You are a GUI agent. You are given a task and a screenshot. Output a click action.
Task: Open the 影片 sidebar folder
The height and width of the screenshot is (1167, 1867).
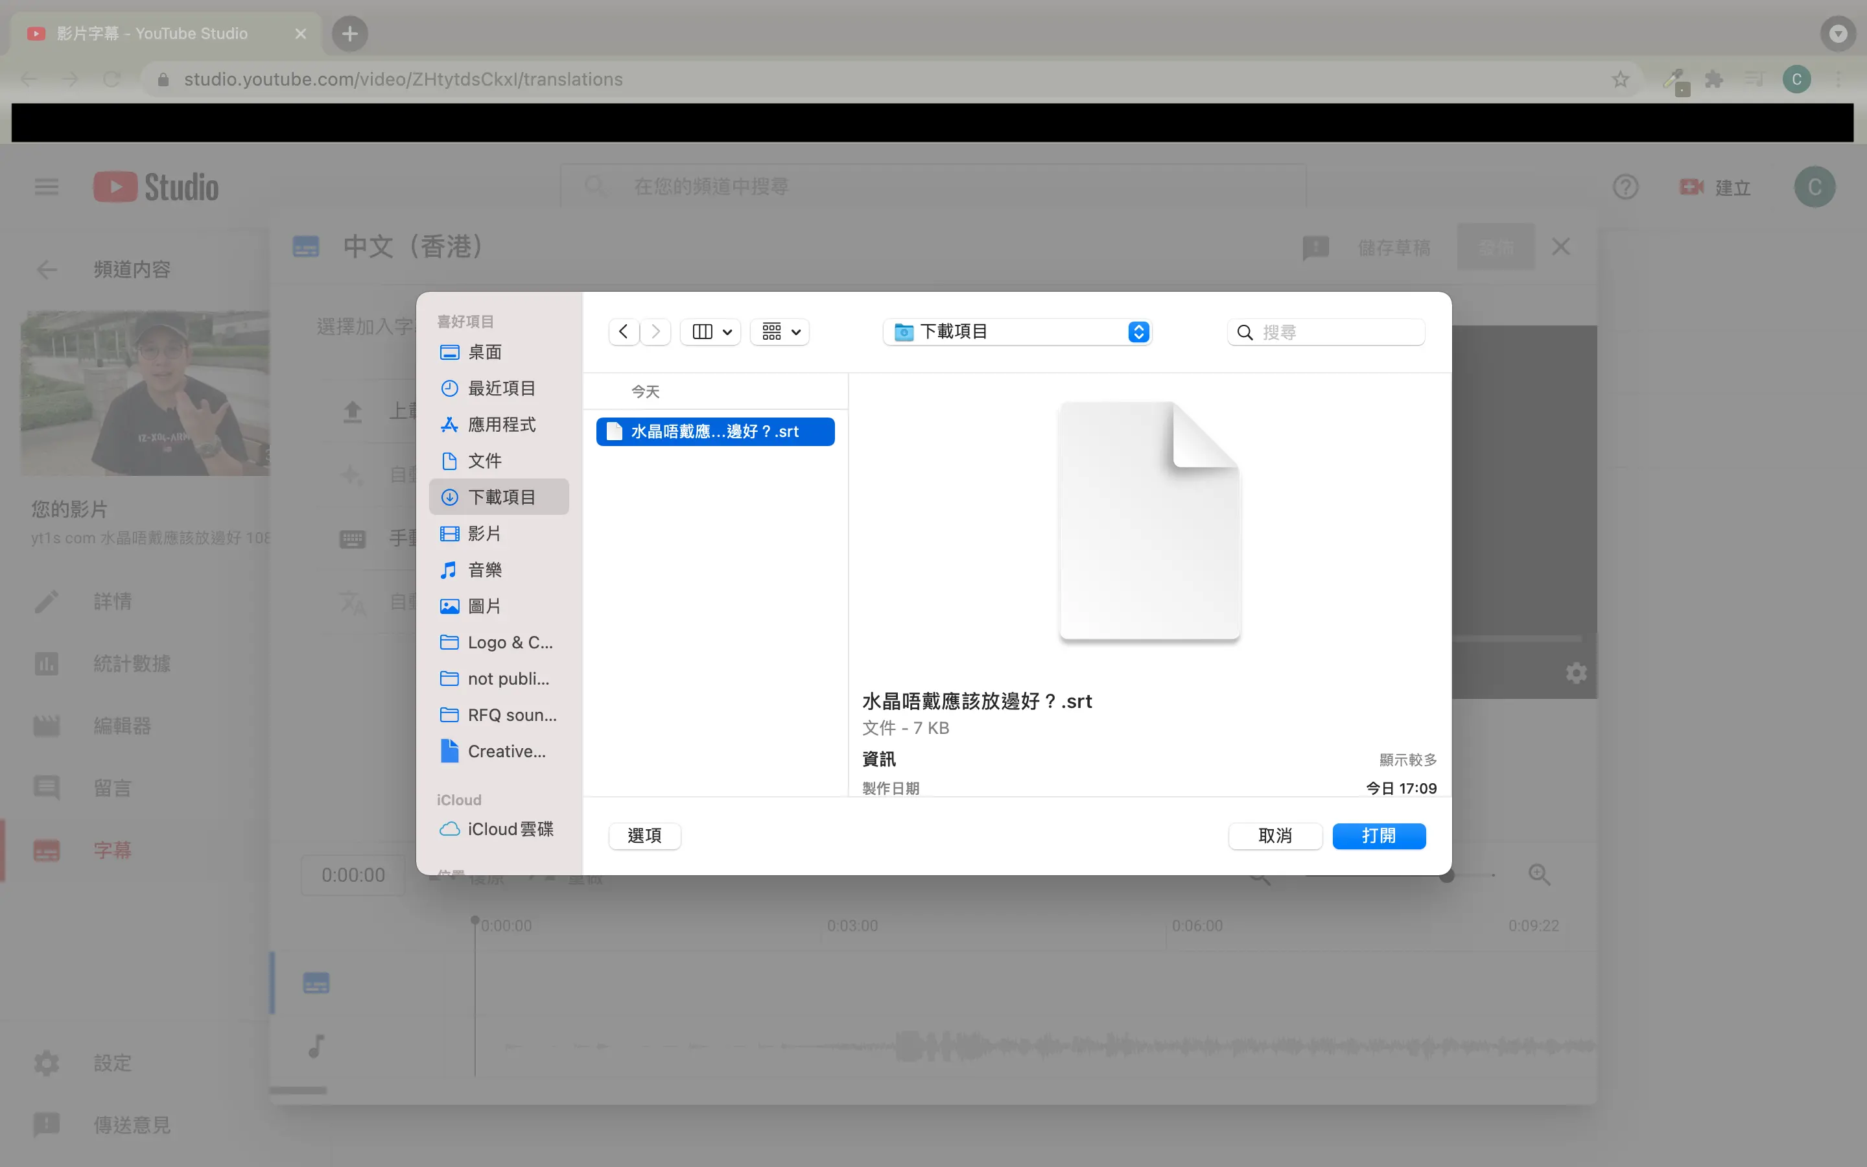click(x=484, y=534)
